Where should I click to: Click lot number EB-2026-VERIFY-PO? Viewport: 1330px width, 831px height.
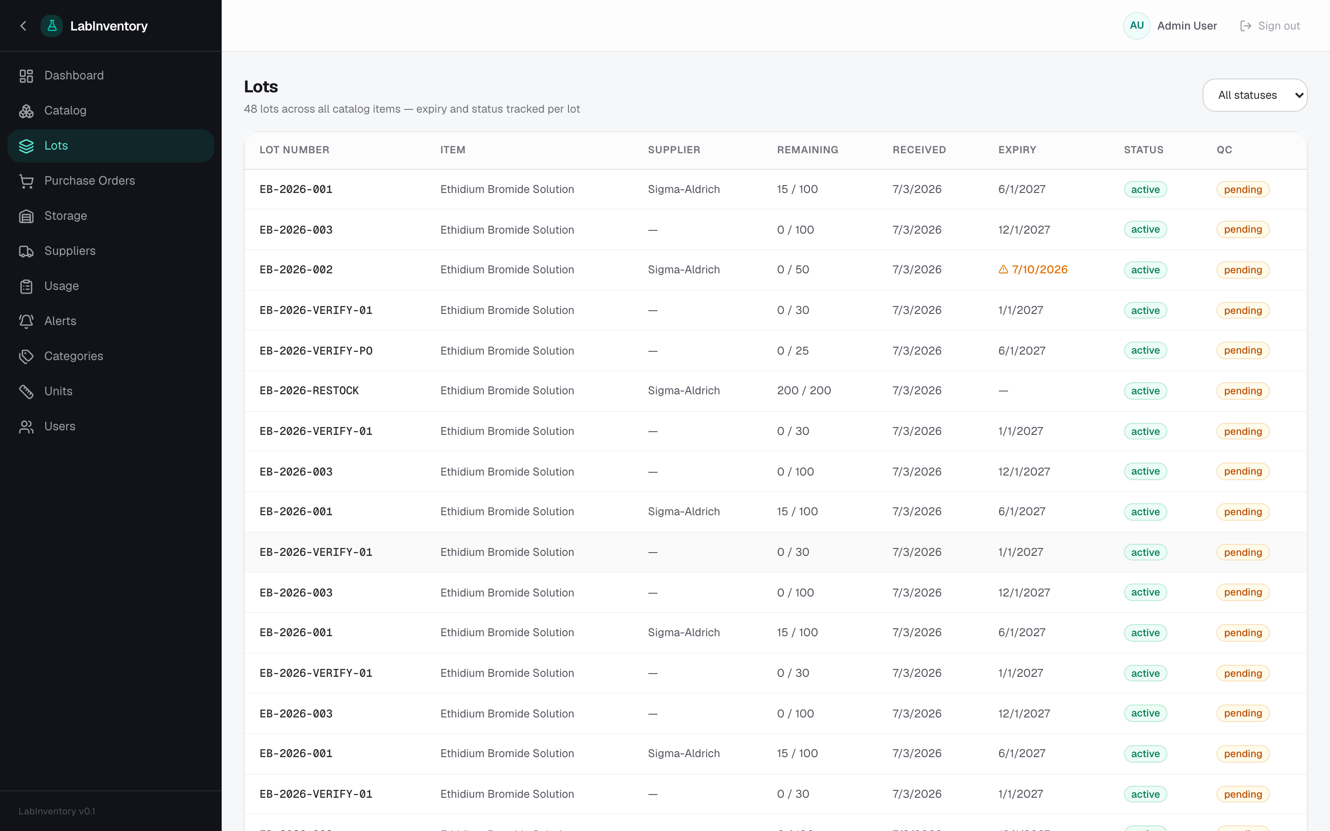(316, 351)
